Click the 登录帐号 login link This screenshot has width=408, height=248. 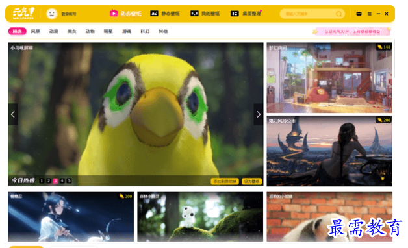(x=69, y=14)
